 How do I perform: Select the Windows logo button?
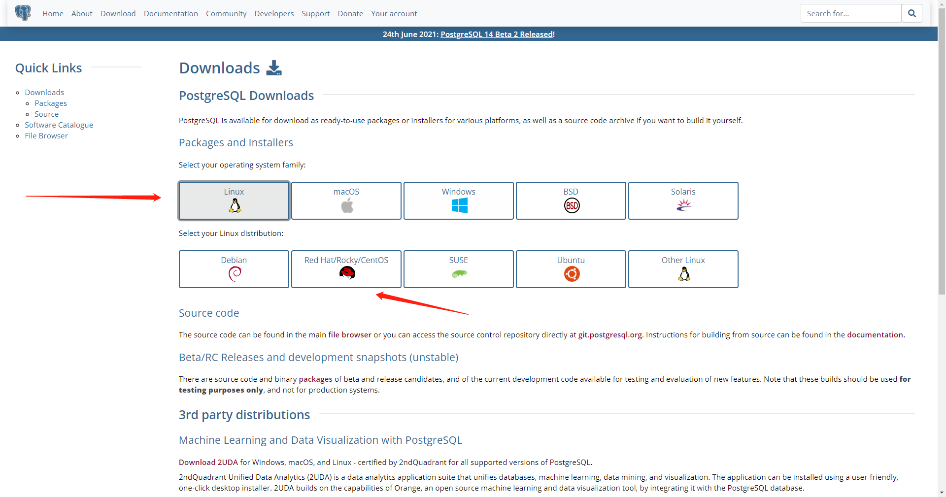[x=459, y=200]
